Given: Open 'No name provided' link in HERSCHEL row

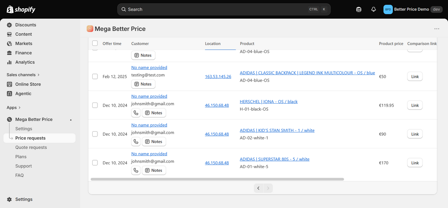Looking at the screenshot, I should [x=149, y=96].
